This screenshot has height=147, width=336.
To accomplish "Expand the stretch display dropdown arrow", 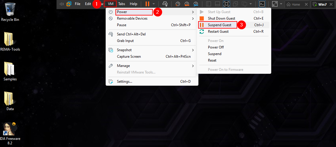I will coord(281,4).
